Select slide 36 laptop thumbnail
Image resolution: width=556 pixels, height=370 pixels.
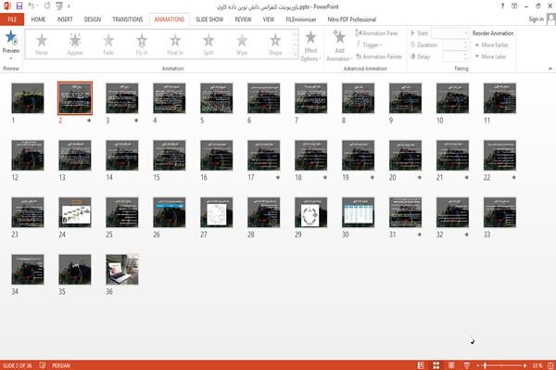tap(122, 269)
